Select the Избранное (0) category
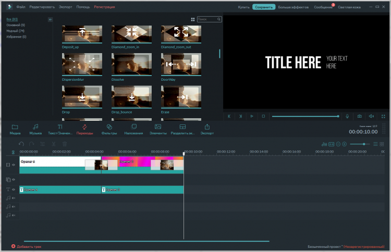Screen dimensions: 391x252 coord(16,37)
